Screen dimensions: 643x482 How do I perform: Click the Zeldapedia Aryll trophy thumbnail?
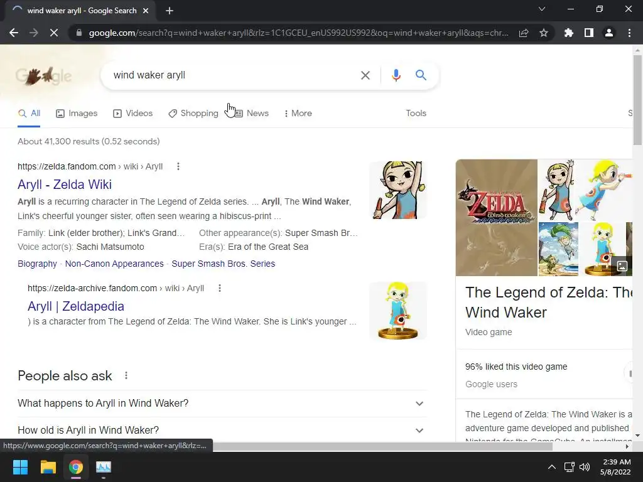coord(397,311)
